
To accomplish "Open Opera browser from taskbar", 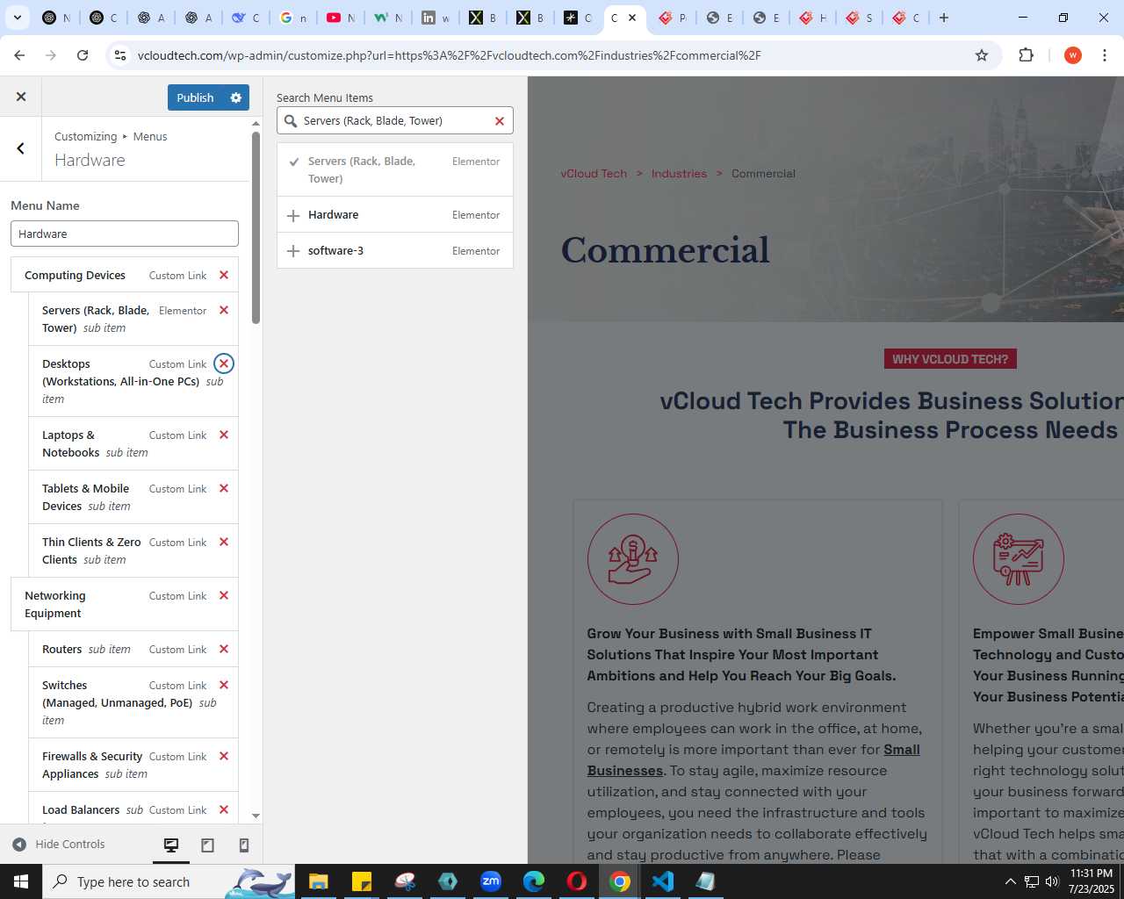I will coord(577,881).
